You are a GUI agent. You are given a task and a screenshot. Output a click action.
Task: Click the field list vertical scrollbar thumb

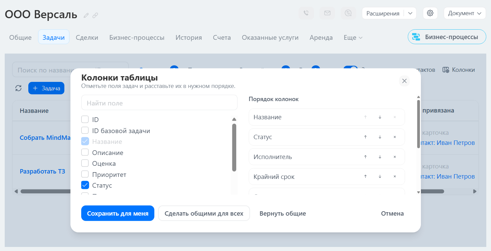234,148
